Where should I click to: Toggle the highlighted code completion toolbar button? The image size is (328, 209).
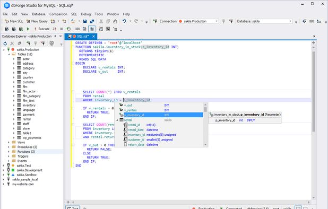[92, 29]
